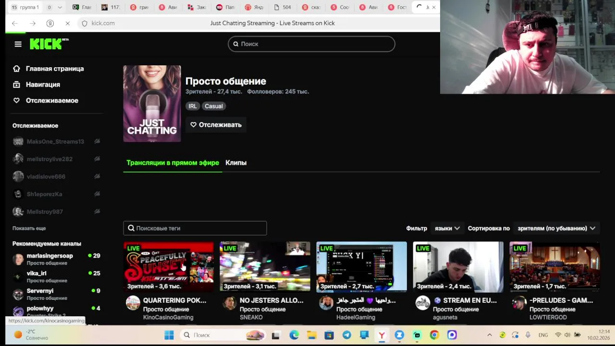Click offline icon beside mellstroylive282
The height and width of the screenshot is (346, 615).
pos(97,159)
